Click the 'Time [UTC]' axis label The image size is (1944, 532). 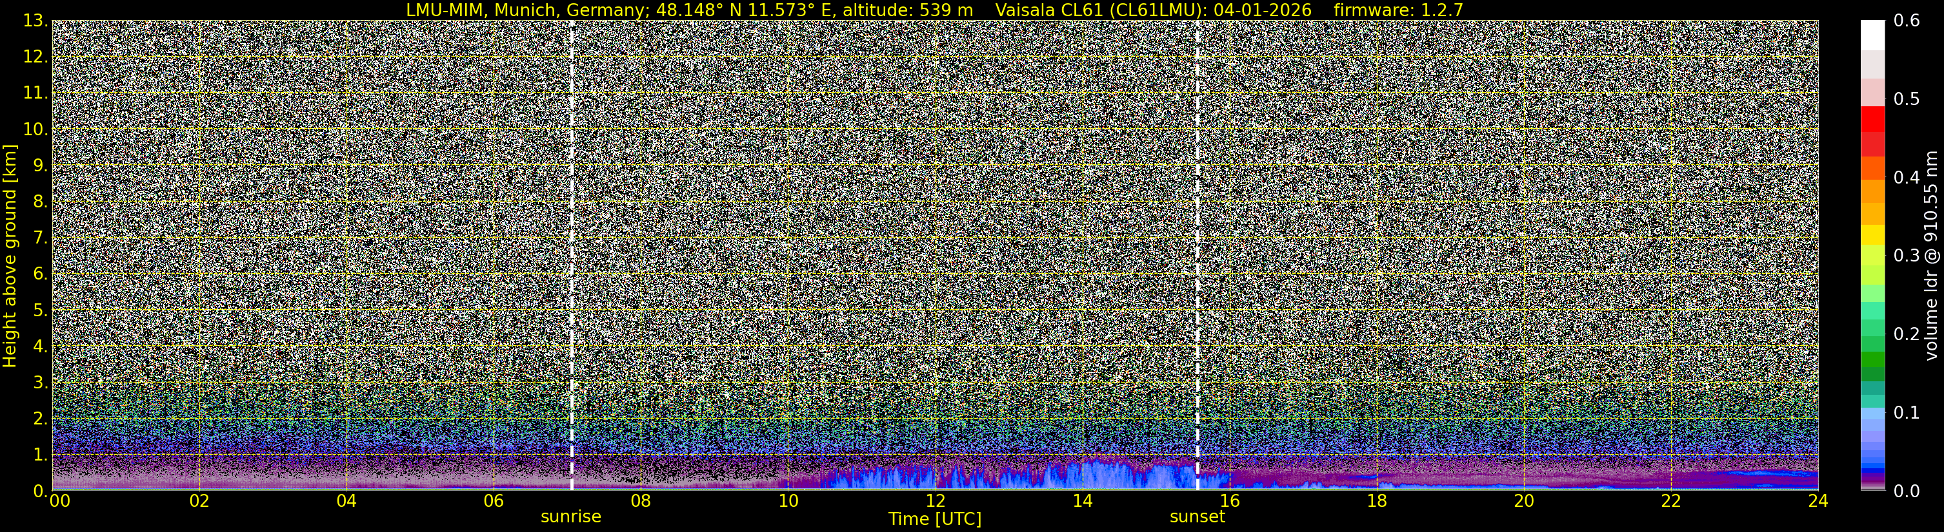pyautogui.click(x=935, y=519)
